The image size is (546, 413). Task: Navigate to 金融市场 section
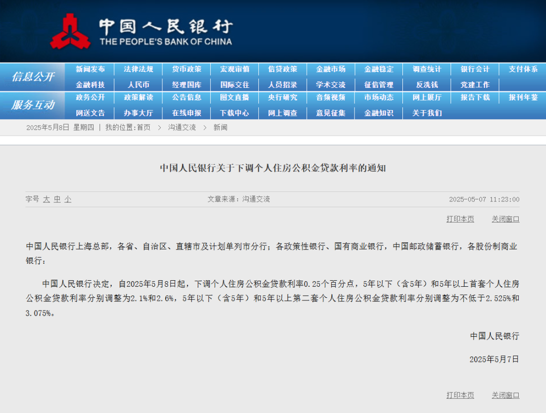pos(331,69)
